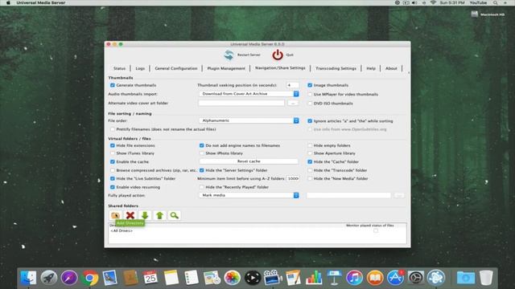Click the magnifier scan folders icon
Screen dimensions: 515x289
174,215
